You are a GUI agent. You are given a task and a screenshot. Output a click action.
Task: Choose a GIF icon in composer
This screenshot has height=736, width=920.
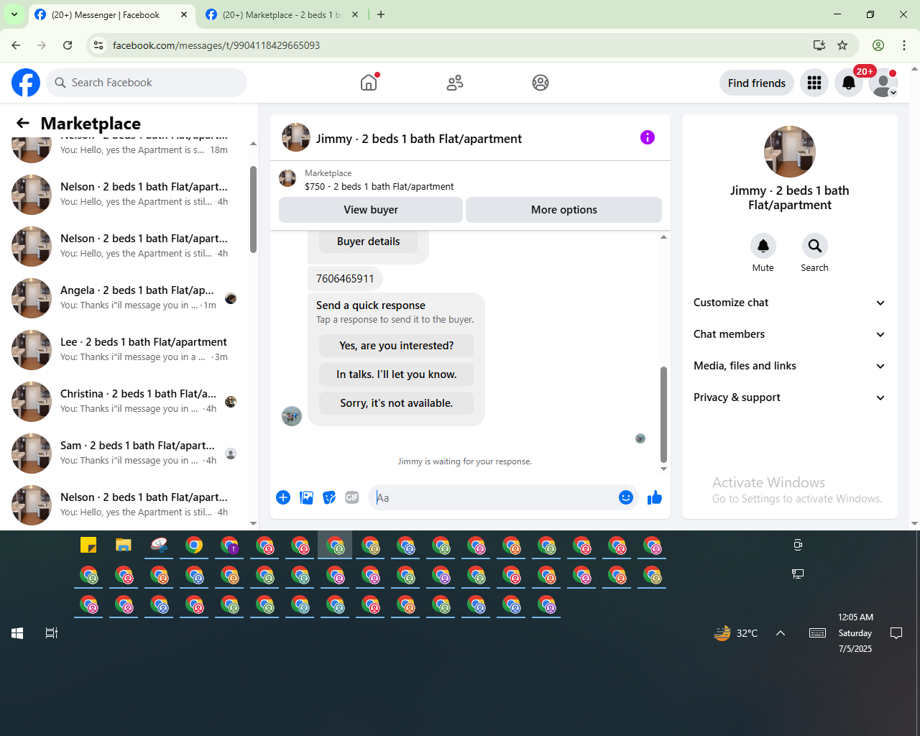pyautogui.click(x=352, y=497)
